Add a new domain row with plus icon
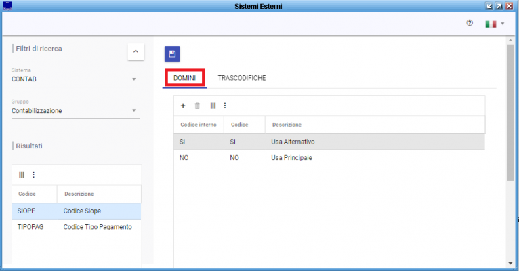Image resolution: width=519 pixels, height=271 pixels. [183, 106]
